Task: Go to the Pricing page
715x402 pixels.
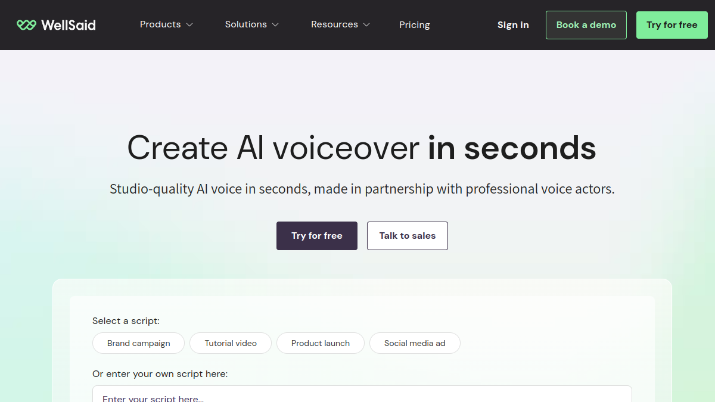Action: point(415,25)
